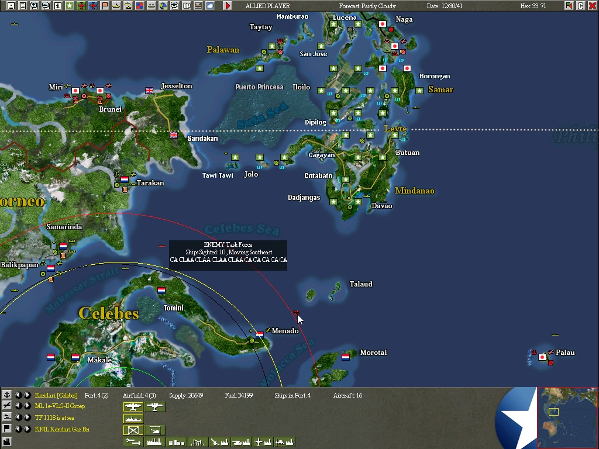Open the document list report icon
599x449 pixels.
click(23, 6)
